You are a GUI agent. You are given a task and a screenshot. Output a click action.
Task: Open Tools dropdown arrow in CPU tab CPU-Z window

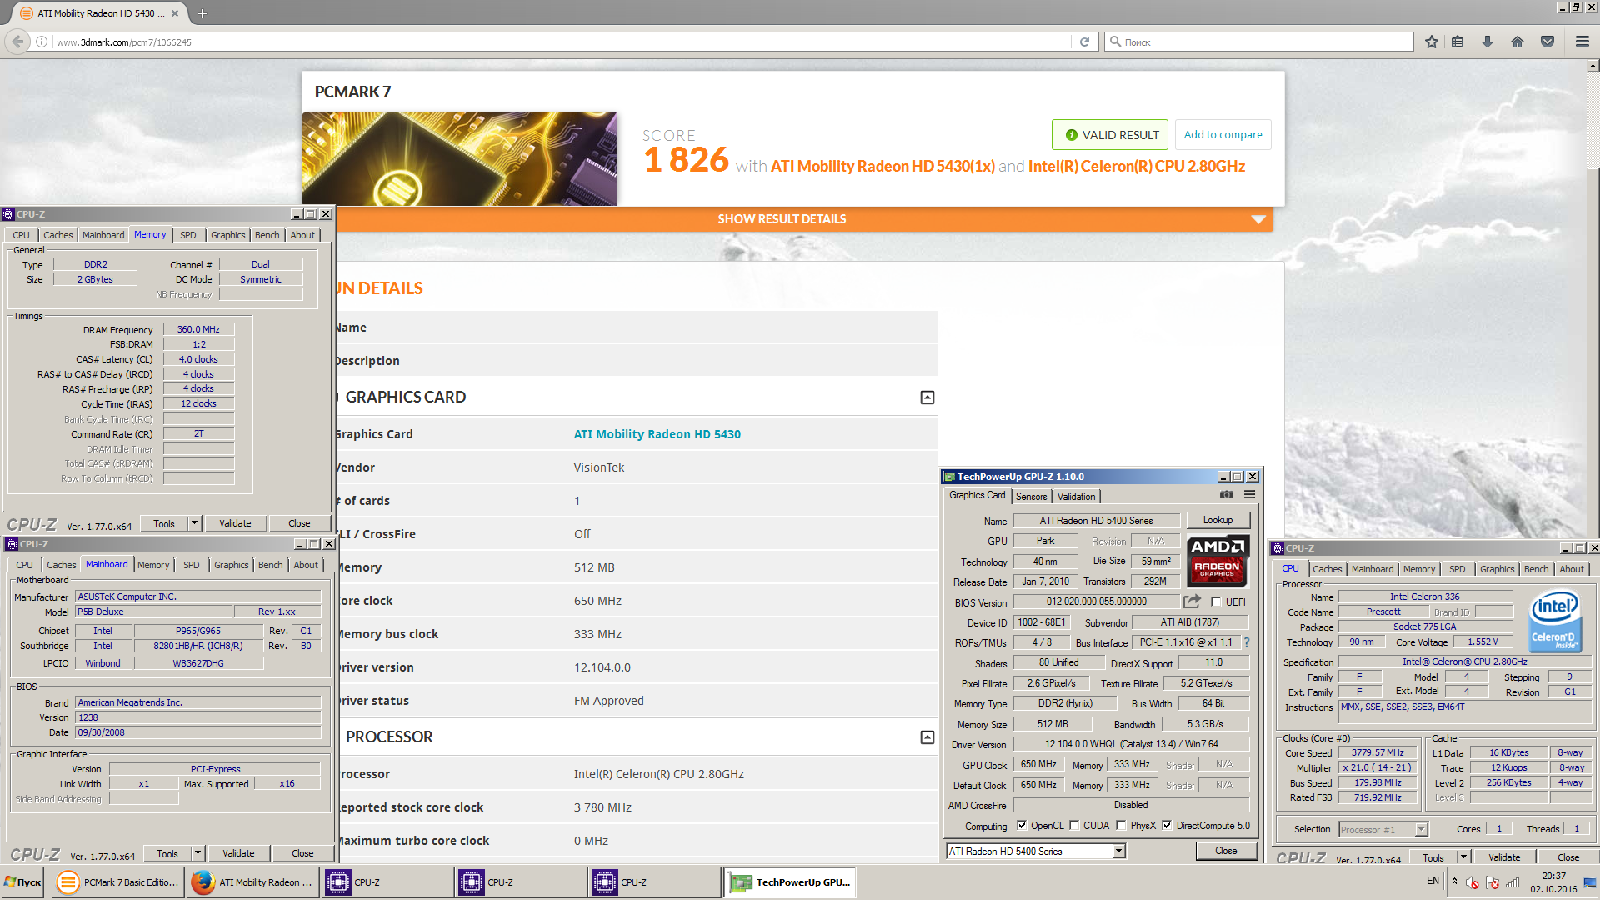1463,857
